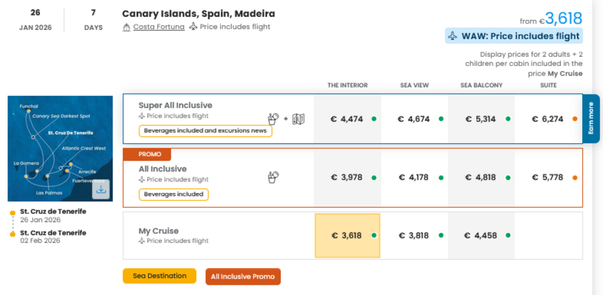Click the Sea Destination button
This screenshot has width=603, height=295.
[159, 276]
